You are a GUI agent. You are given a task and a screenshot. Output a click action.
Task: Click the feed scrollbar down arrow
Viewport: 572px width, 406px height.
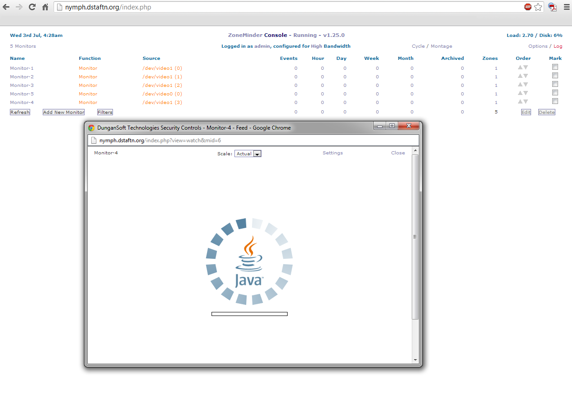coord(415,360)
